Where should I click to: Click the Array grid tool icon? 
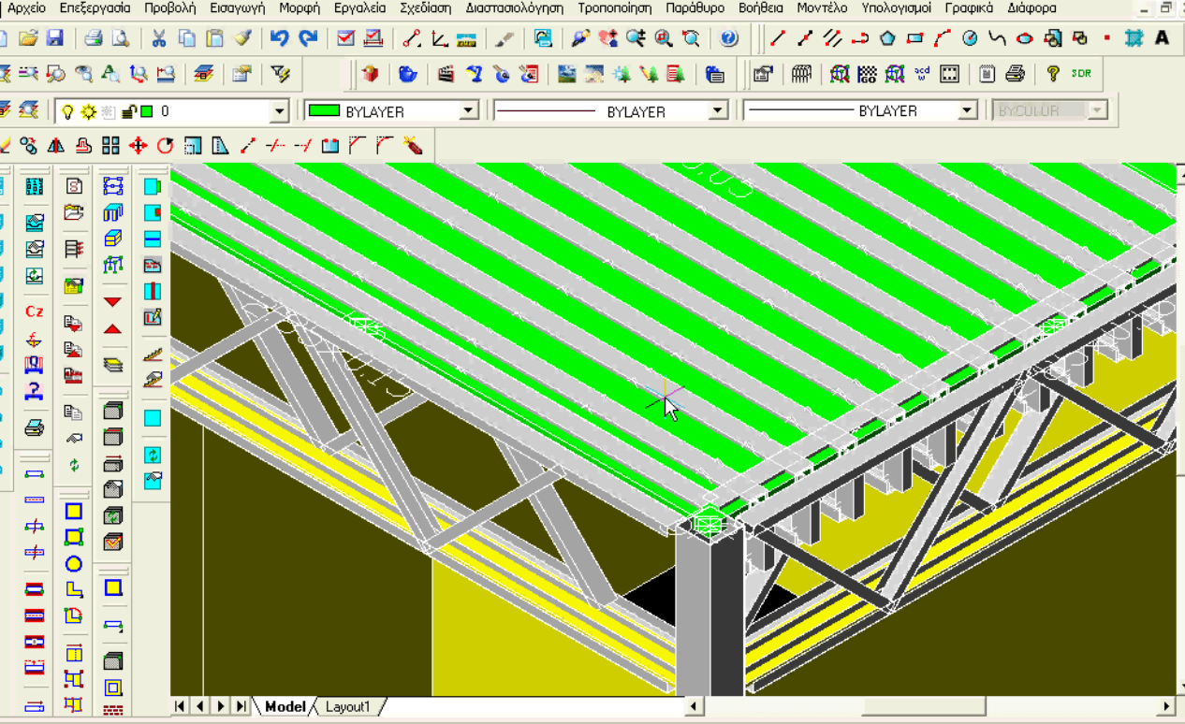pos(110,145)
